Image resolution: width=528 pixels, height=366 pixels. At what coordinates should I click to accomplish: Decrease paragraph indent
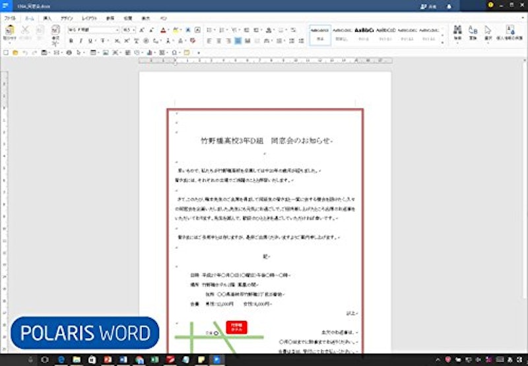tap(246, 30)
